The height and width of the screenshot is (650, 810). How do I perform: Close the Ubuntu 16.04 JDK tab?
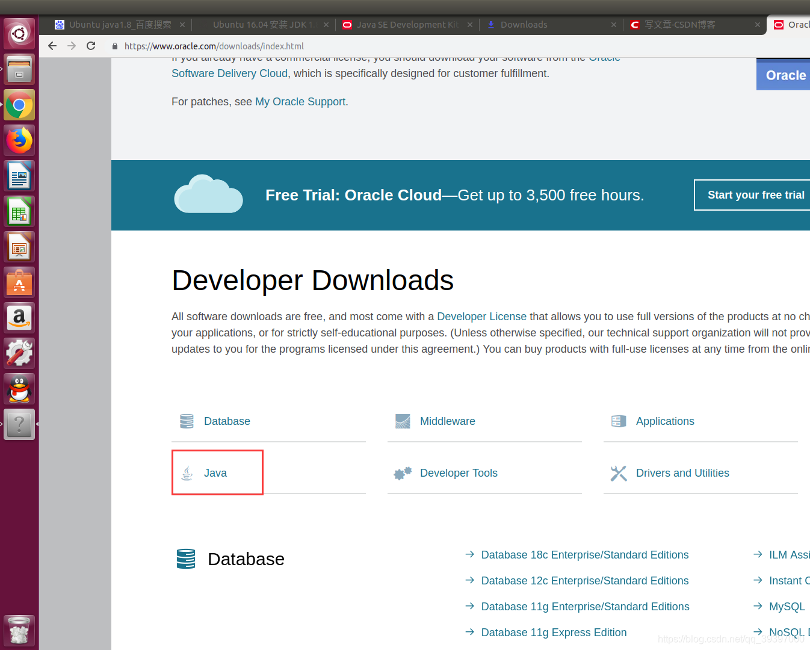(326, 25)
